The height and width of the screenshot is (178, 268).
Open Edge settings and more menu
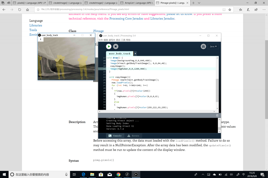pyautogui.click(x=264, y=10)
